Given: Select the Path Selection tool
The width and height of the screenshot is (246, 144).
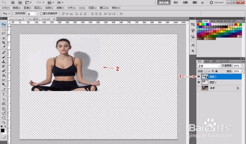Looking at the screenshot, I should click(x=4, y=99).
